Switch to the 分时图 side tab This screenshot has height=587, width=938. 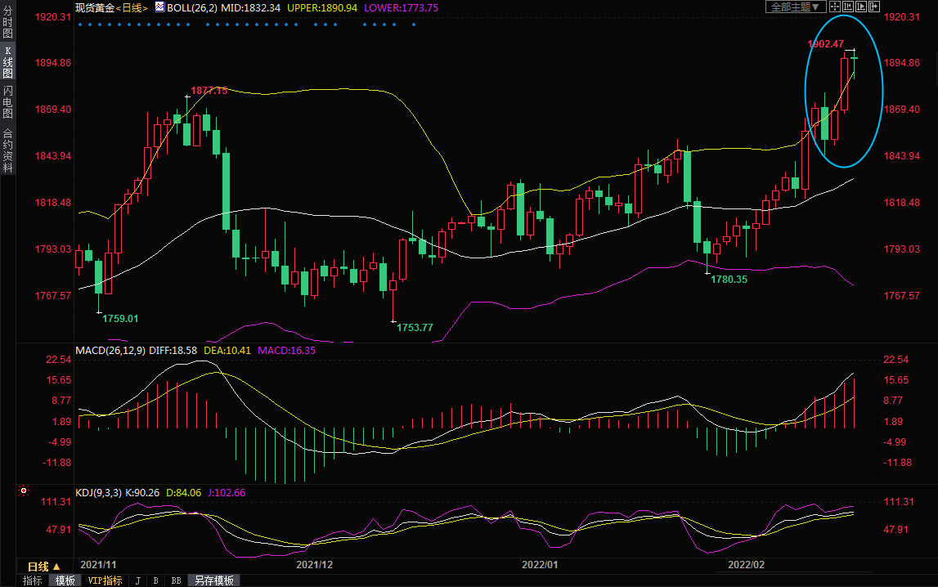click(x=7, y=23)
